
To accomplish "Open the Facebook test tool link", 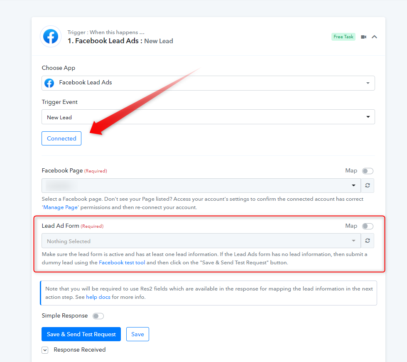I will (122, 263).
